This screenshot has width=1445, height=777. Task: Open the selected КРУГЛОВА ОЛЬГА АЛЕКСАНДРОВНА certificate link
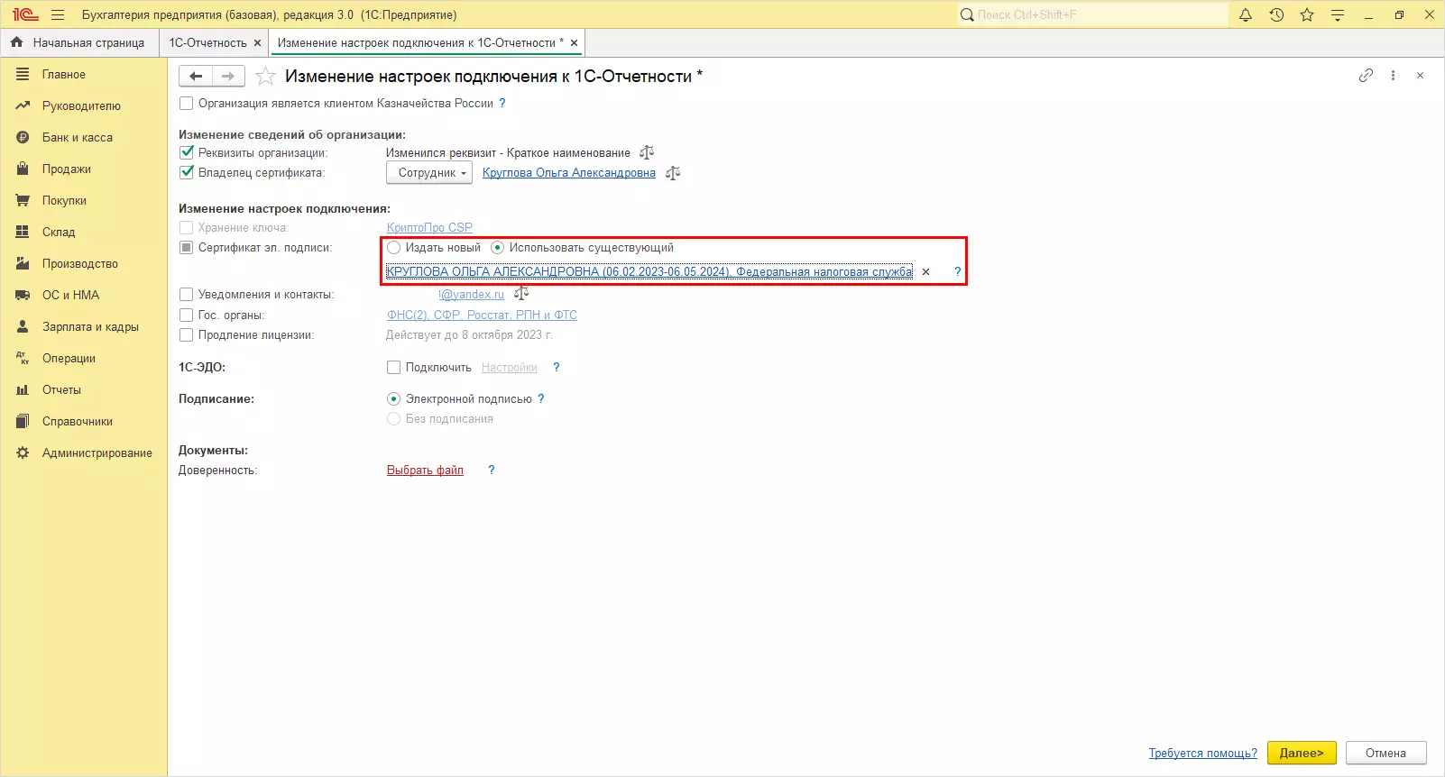click(649, 271)
